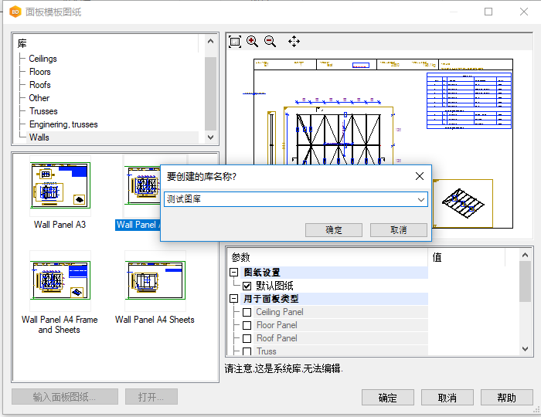Select Enginering, trusses library item

[63, 124]
